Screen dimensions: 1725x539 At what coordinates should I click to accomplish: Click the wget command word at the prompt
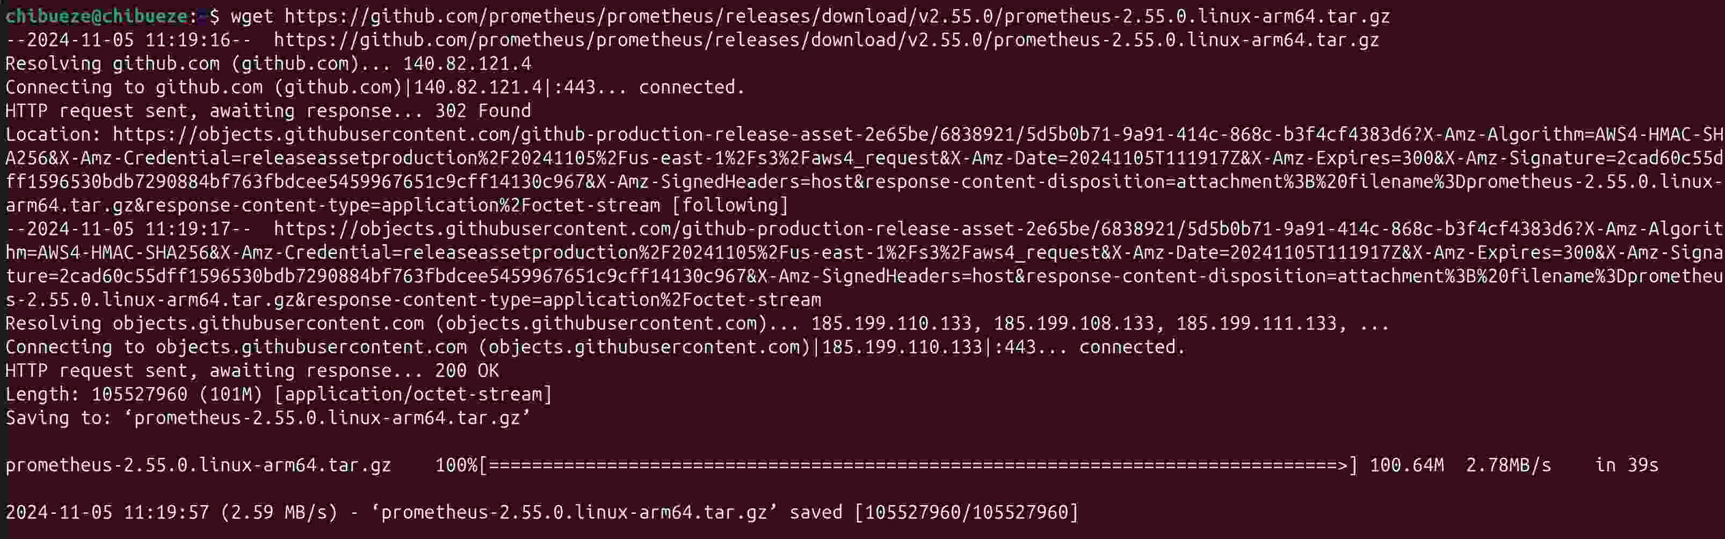252,16
